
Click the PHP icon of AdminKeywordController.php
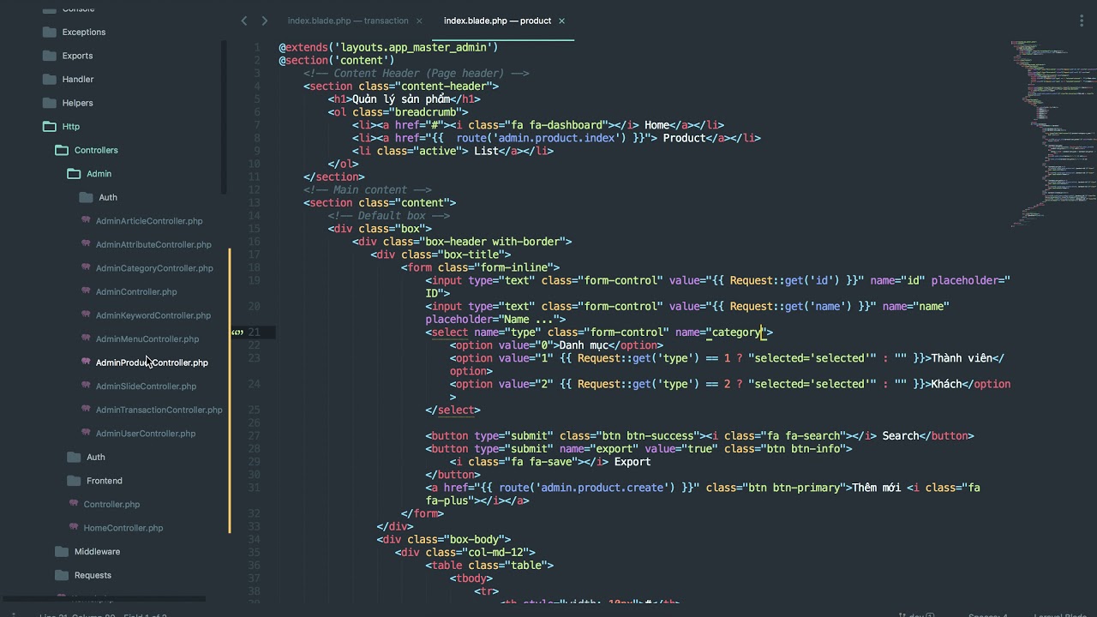point(86,314)
